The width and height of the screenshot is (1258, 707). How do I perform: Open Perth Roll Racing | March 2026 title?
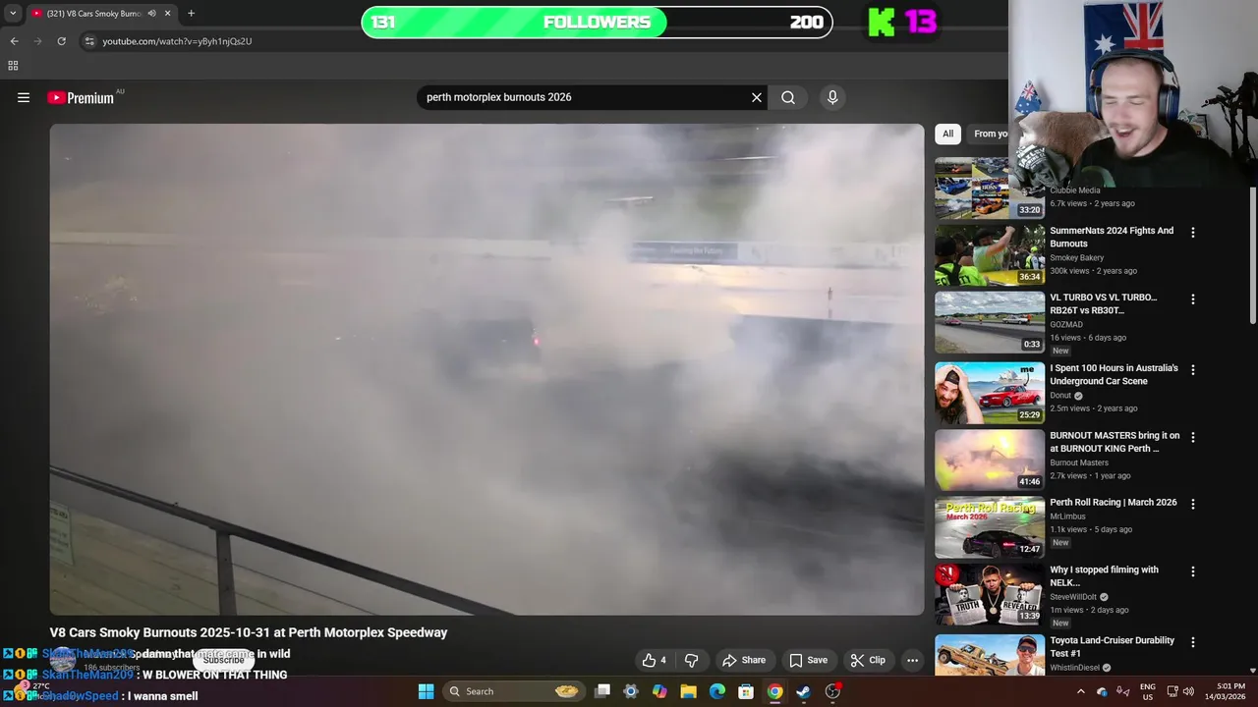1113,503
